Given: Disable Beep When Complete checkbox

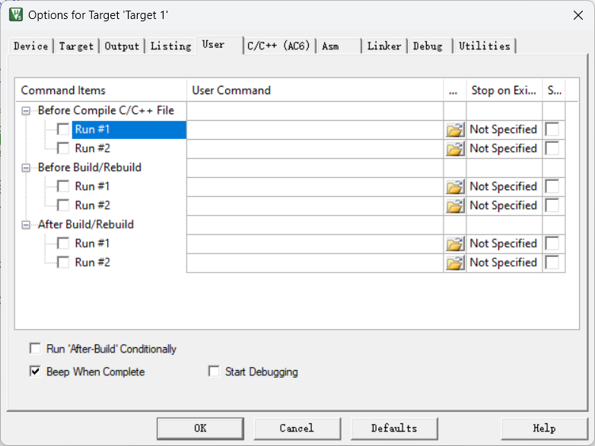Looking at the screenshot, I should pos(35,372).
